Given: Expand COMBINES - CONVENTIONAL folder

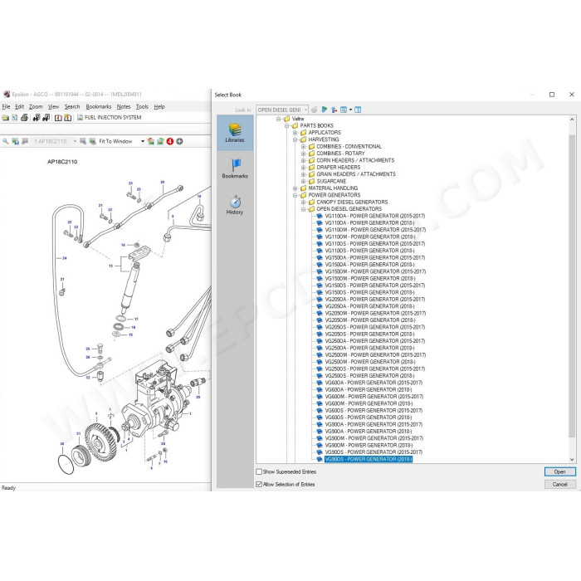Looking at the screenshot, I should click(304, 147).
